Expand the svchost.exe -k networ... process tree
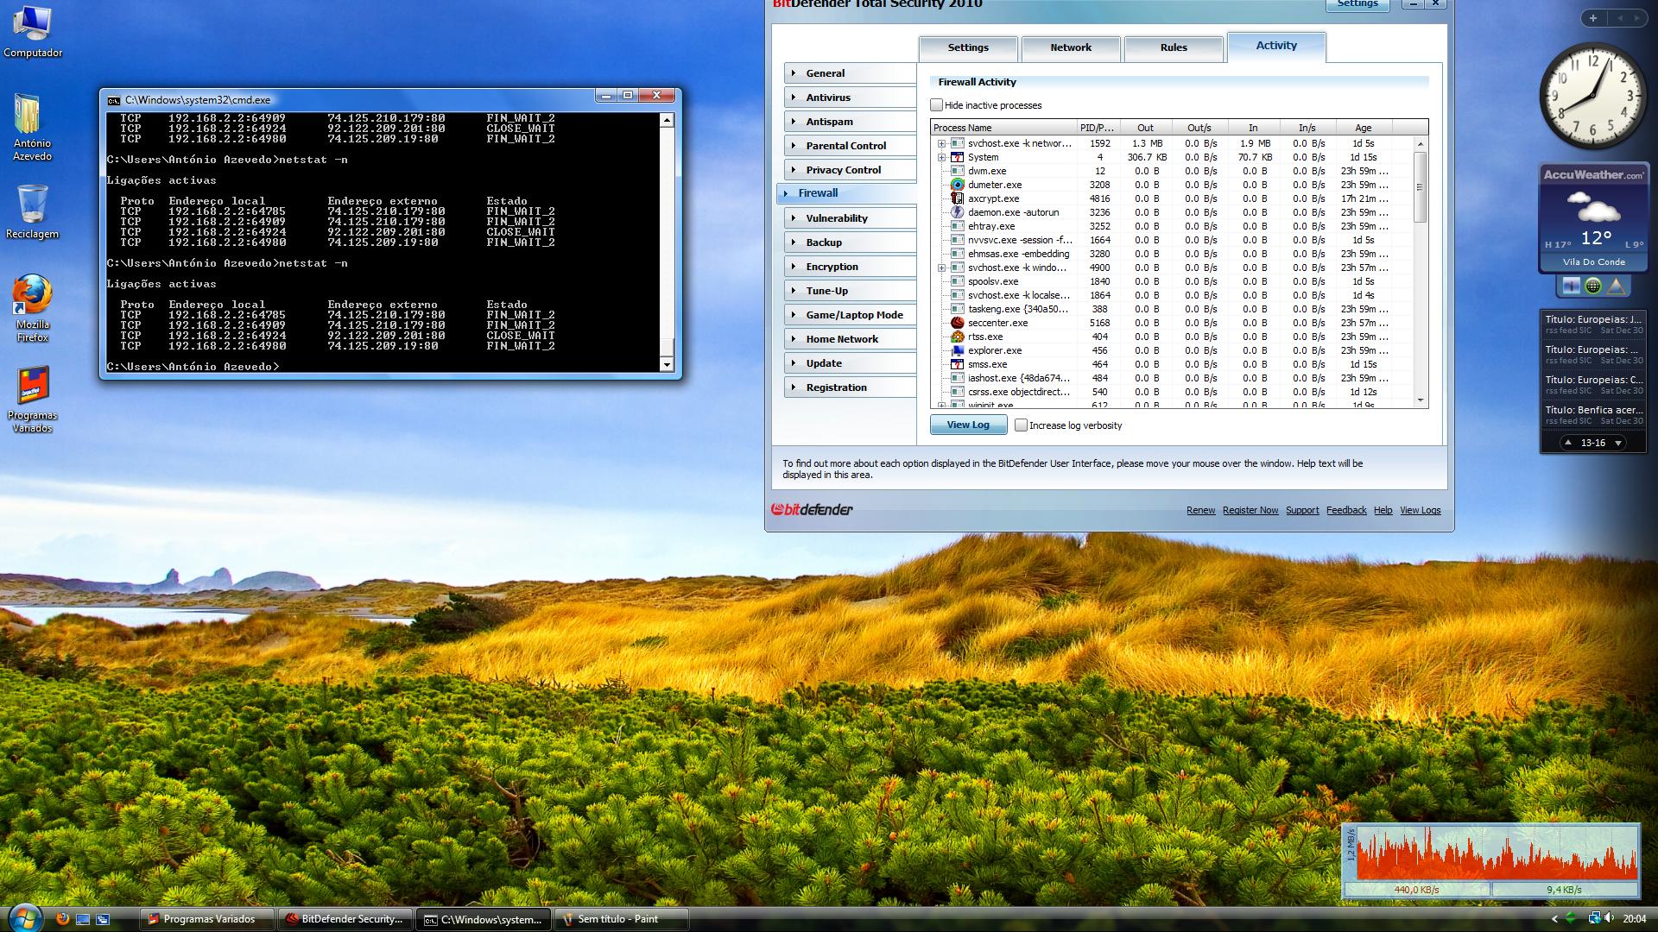This screenshot has height=932, width=1658. pos(941,143)
